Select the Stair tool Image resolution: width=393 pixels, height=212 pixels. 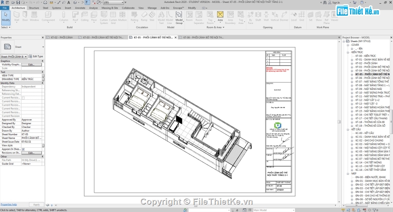click(x=152, y=16)
